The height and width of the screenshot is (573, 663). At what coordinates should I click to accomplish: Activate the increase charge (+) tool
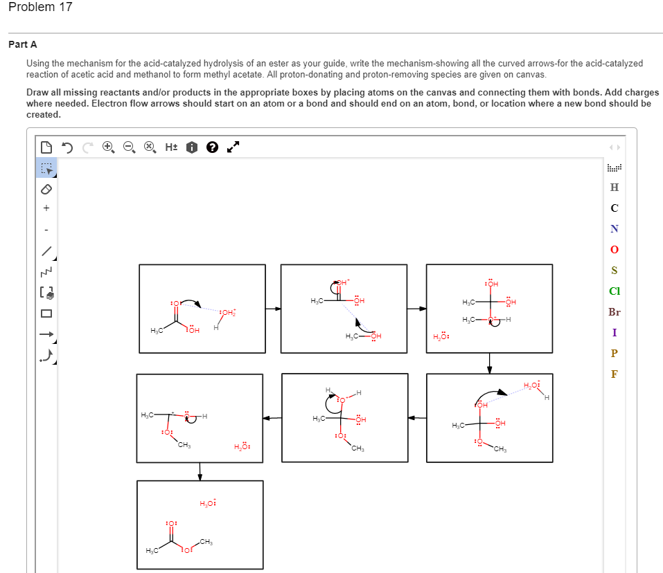click(x=46, y=208)
